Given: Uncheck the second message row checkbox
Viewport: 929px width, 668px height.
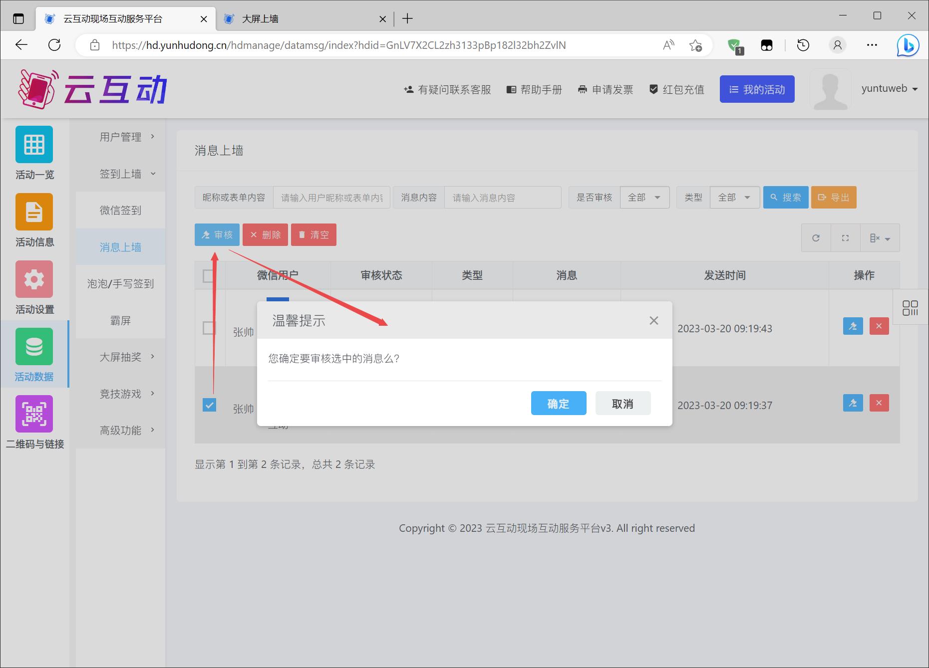Looking at the screenshot, I should tap(209, 405).
